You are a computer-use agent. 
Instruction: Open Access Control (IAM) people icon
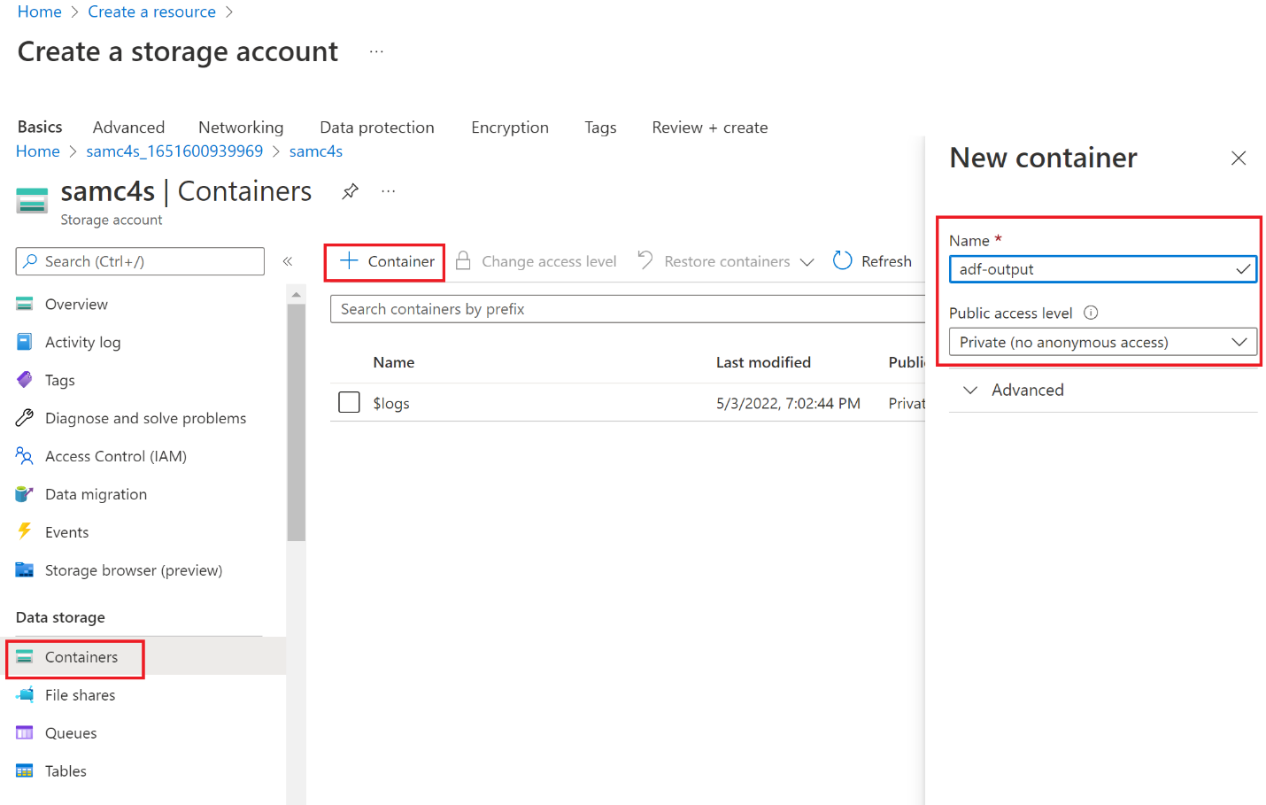point(25,456)
